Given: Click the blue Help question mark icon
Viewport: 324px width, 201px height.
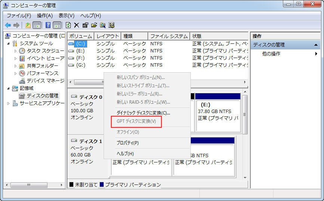Looking at the screenshot, I should 48,25.
